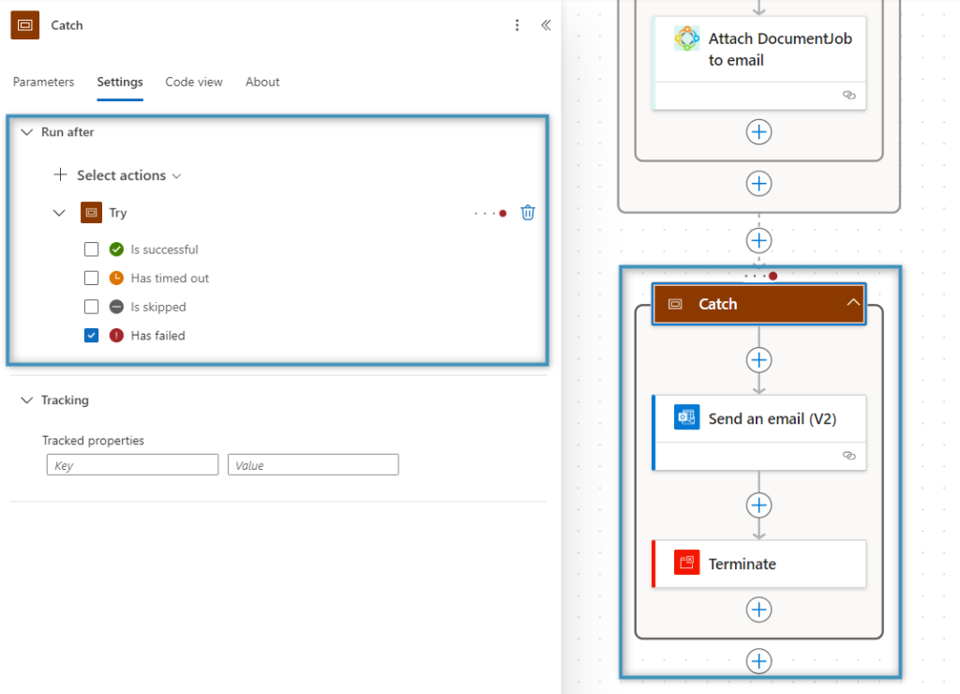Switch to the Parameters tab
Image resolution: width=960 pixels, height=694 pixels.
pos(43,83)
